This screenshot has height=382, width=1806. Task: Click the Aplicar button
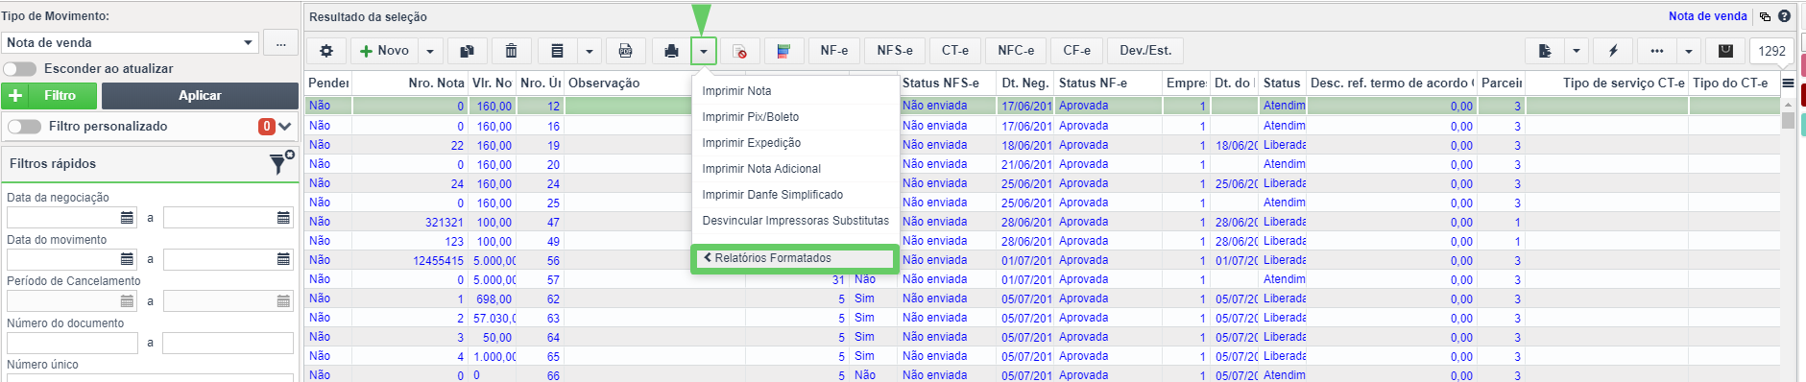tap(200, 95)
